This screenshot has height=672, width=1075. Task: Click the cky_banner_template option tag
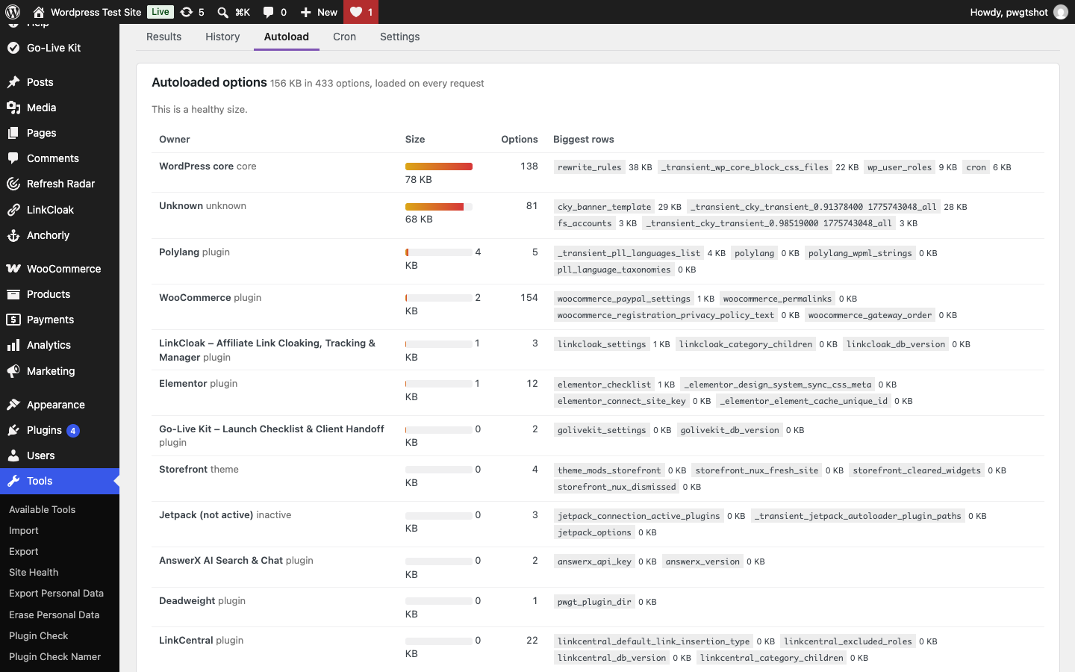[x=605, y=207]
